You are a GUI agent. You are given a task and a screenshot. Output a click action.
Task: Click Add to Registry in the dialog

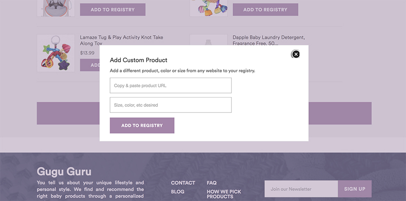click(142, 125)
